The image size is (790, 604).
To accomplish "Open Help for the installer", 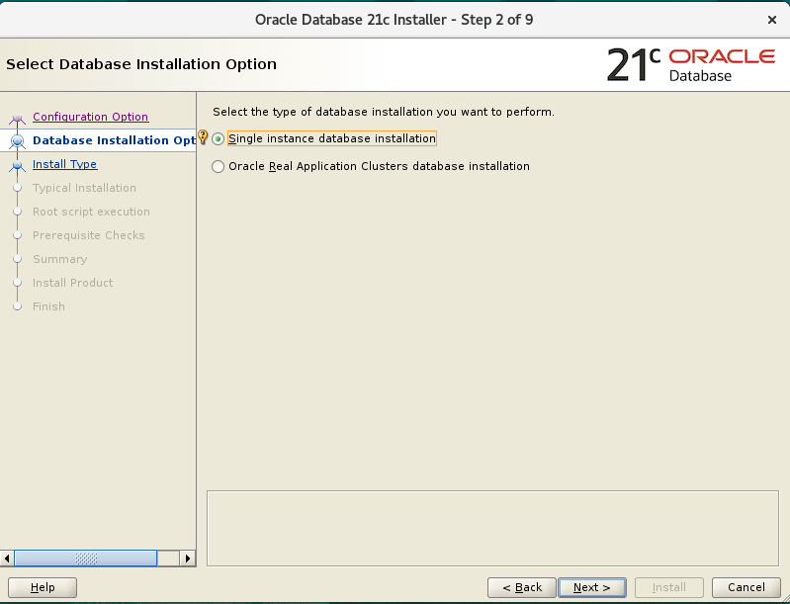I will 43,587.
